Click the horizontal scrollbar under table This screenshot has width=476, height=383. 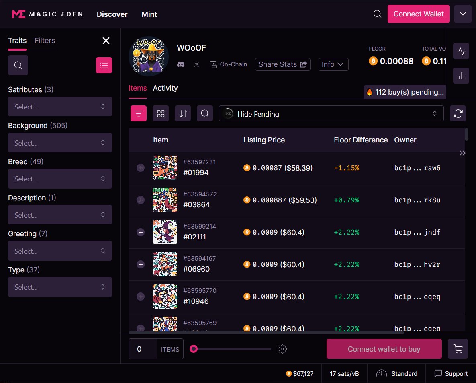266,332
